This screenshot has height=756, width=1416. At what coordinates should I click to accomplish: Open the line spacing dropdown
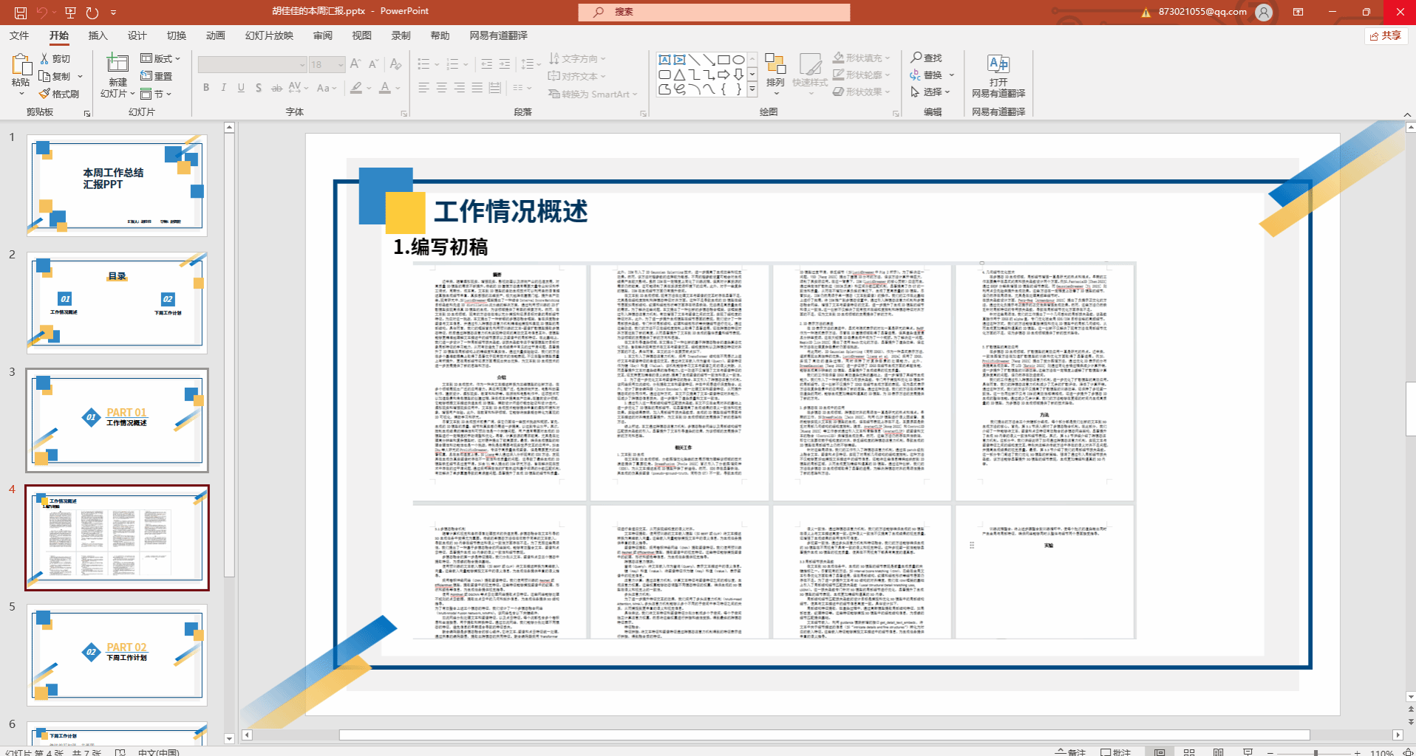pyautogui.click(x=531, y=64)
